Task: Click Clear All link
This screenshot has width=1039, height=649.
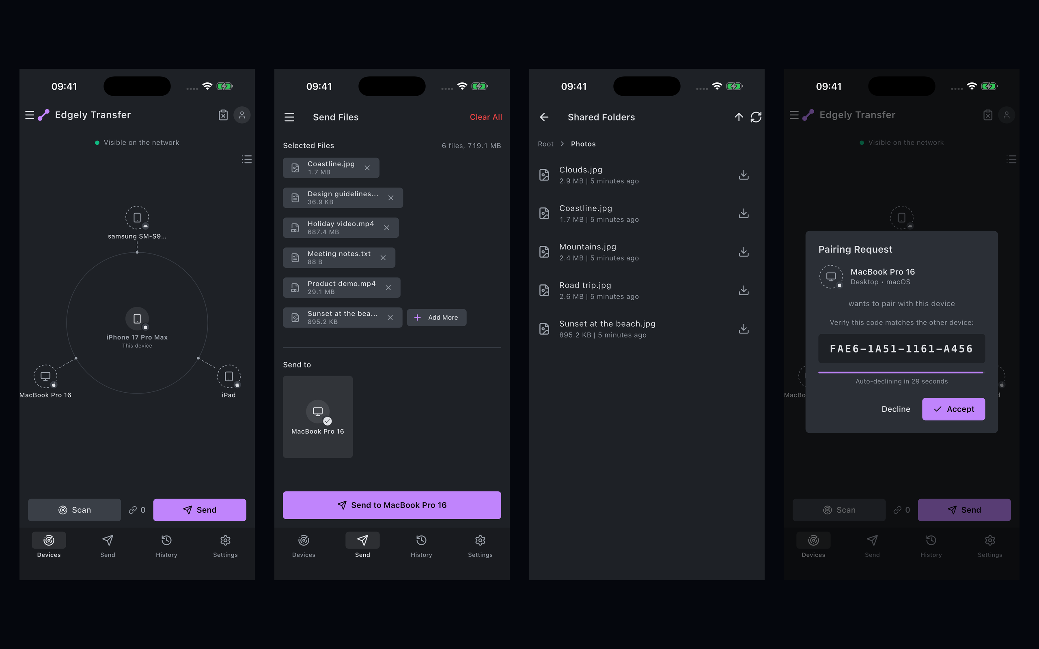Action: click(x=485, y=117)
